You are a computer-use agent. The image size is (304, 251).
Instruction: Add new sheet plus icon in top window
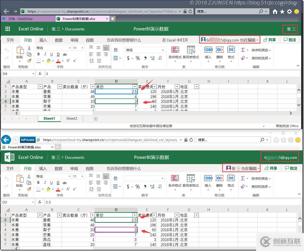[x=96, y=119]
